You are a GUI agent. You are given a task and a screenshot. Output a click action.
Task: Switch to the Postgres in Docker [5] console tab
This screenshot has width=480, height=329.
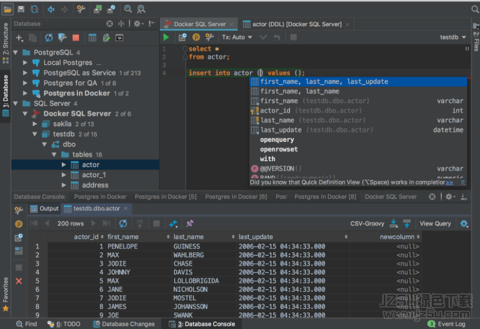(x=165, y=197)
